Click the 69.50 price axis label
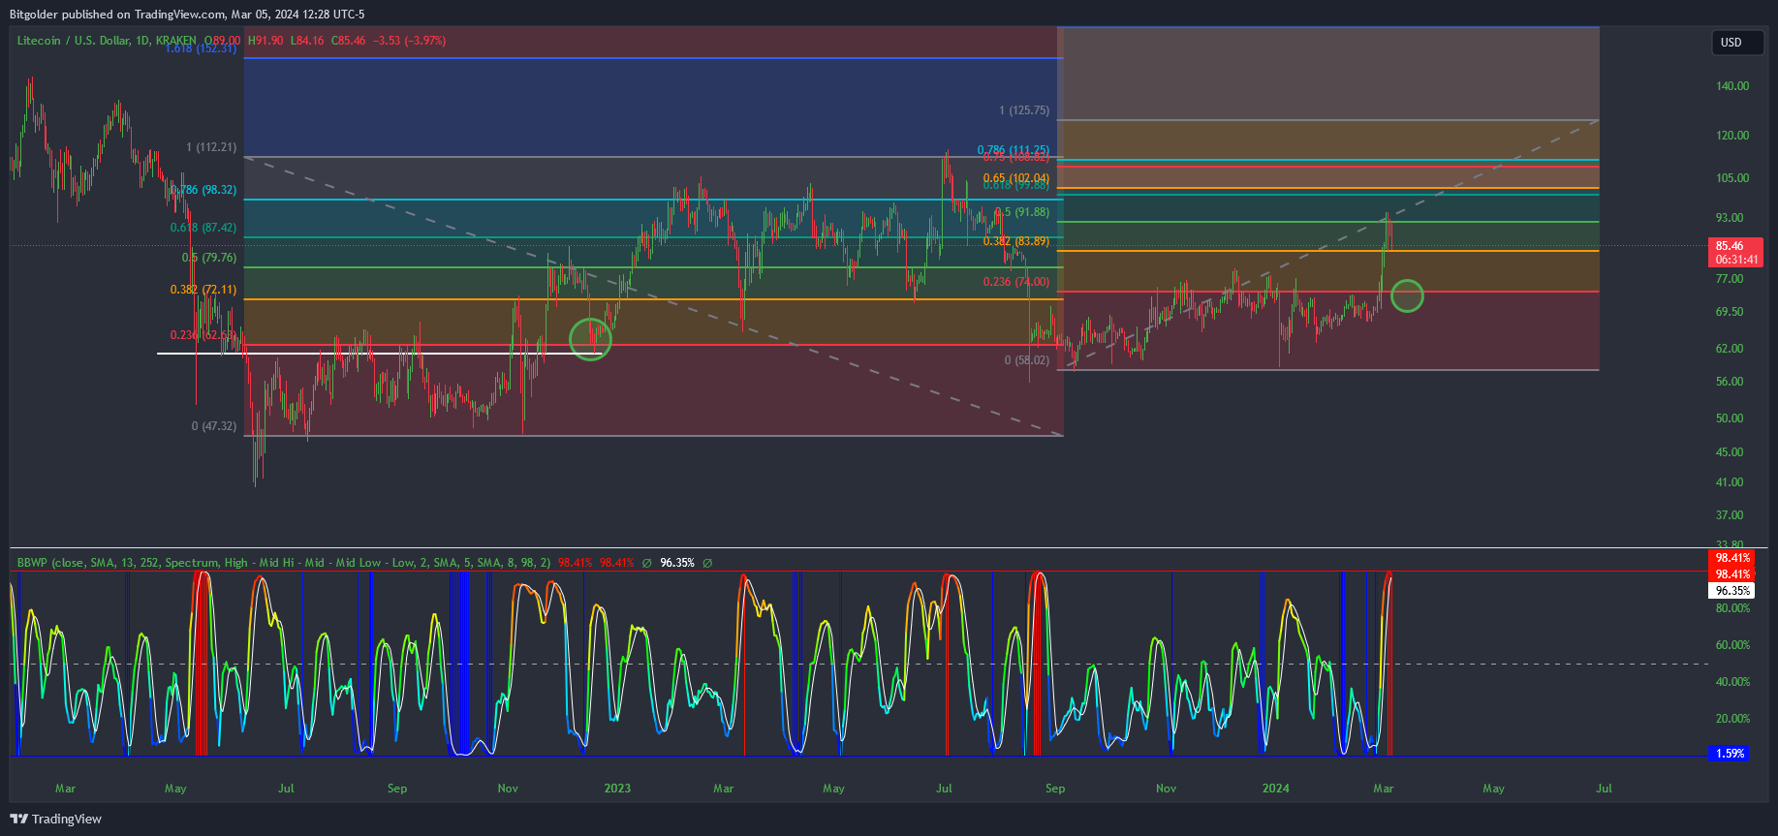1778x836 pixels. click(1730, 312)
